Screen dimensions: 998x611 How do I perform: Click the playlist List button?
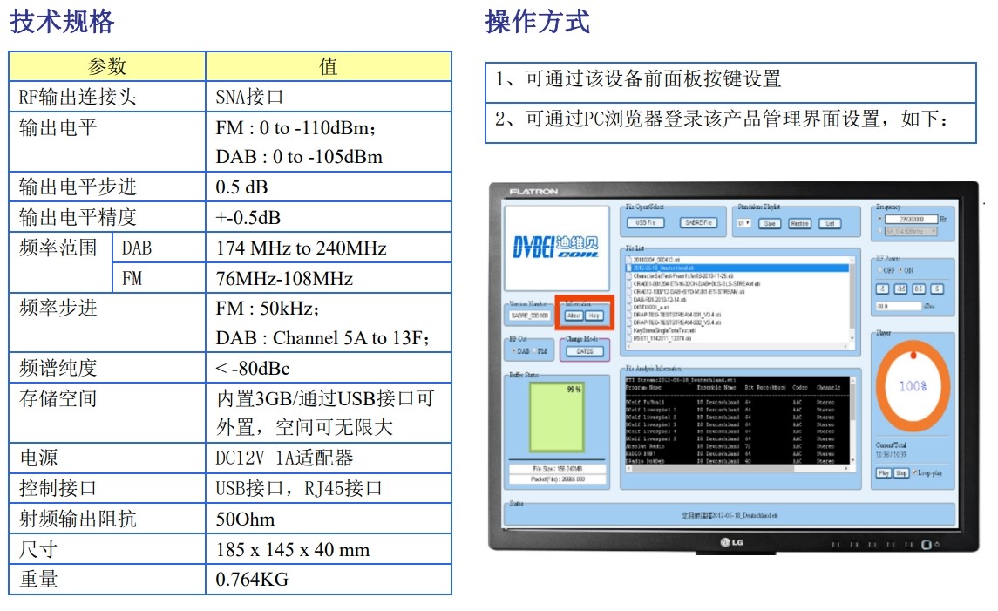point(829,223)
